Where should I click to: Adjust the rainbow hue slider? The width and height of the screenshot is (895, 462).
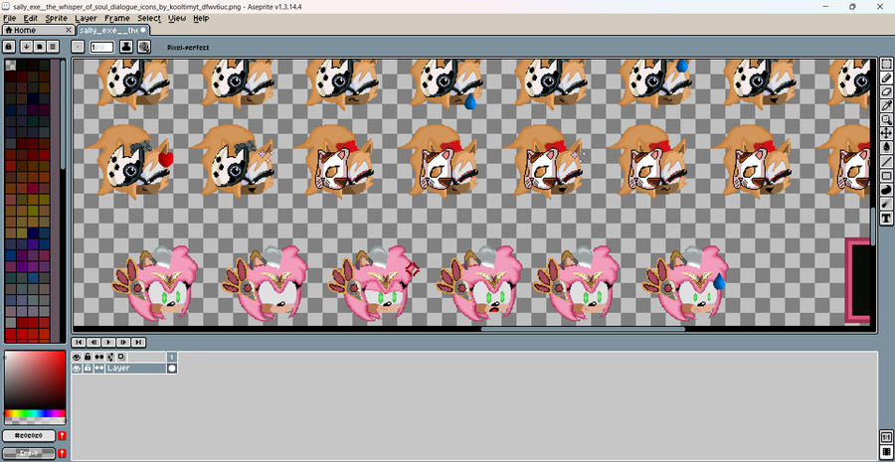coord(36,413)
